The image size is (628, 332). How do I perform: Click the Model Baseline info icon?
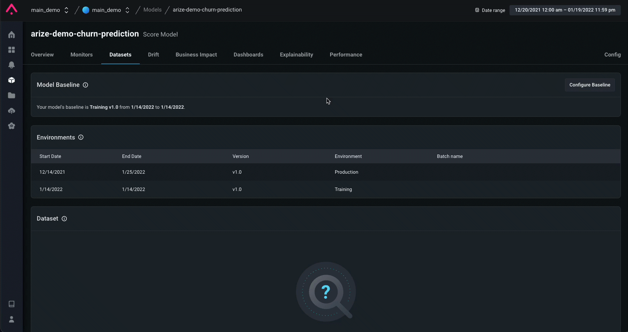pos(85,85)
